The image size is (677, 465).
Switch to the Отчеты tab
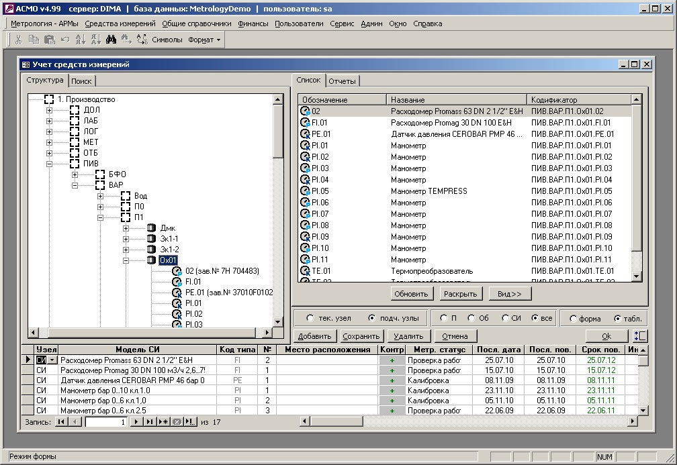pyautogui.click(x=343, y=81)
